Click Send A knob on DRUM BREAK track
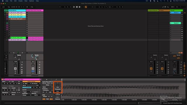This screenshot has width=187, height=105. (x=15, y=56)
